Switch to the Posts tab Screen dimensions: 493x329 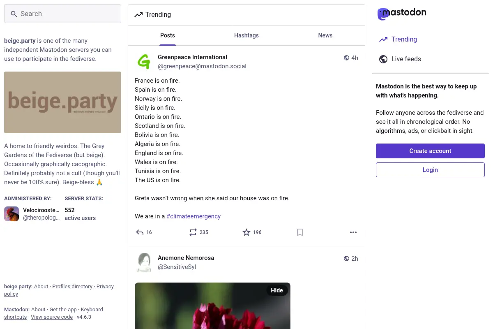[168, 35]
